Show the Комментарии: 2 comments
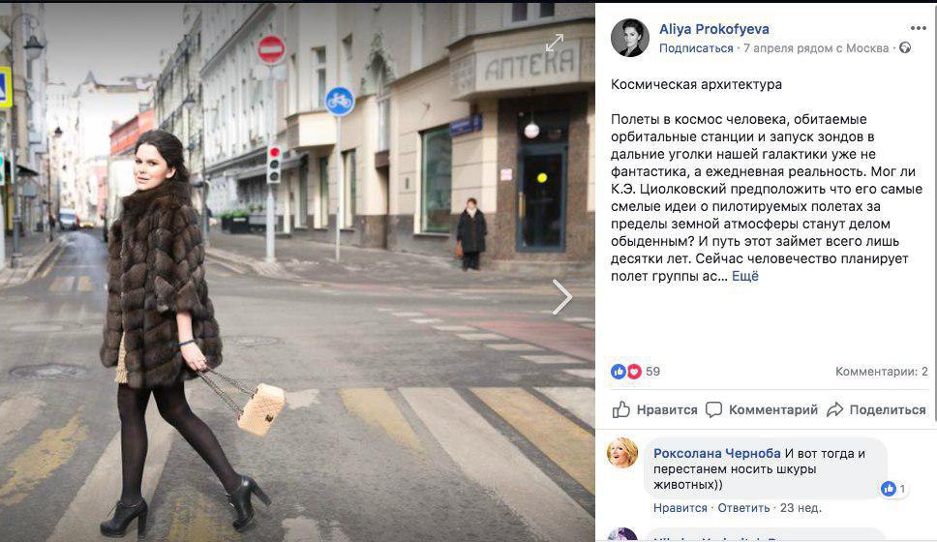Image resolution: width=937 pixels, height=542 pixels. [882, 372]
